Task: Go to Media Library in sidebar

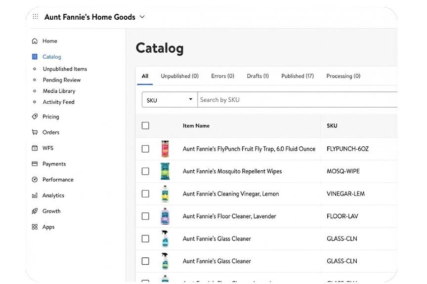Action: 58,91
